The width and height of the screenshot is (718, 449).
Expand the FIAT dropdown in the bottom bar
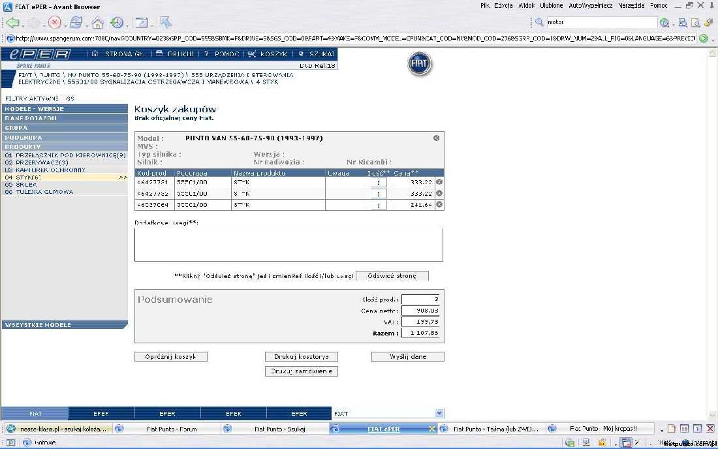coord(439,413)
